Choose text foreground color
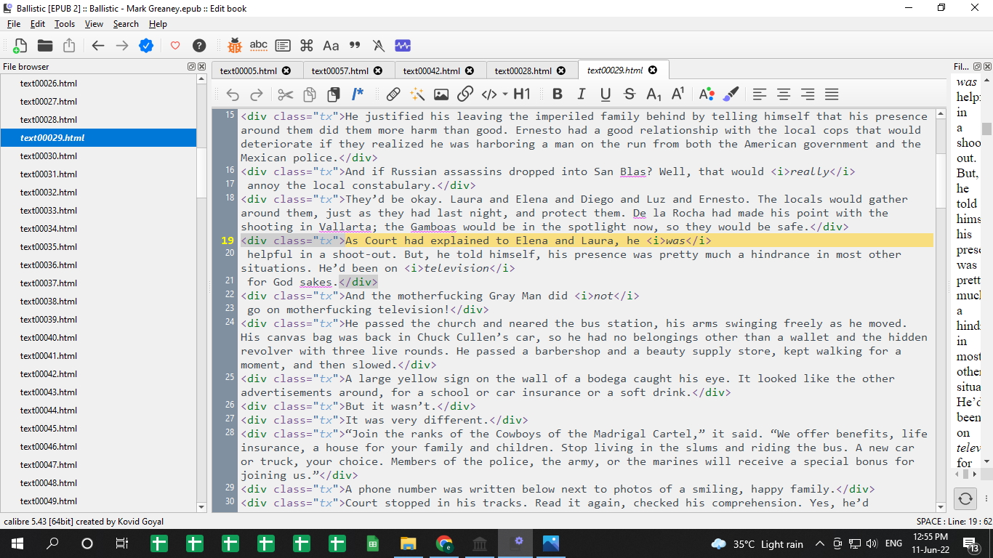The height and width of the screenshot is (558, 993). [706, 94]
